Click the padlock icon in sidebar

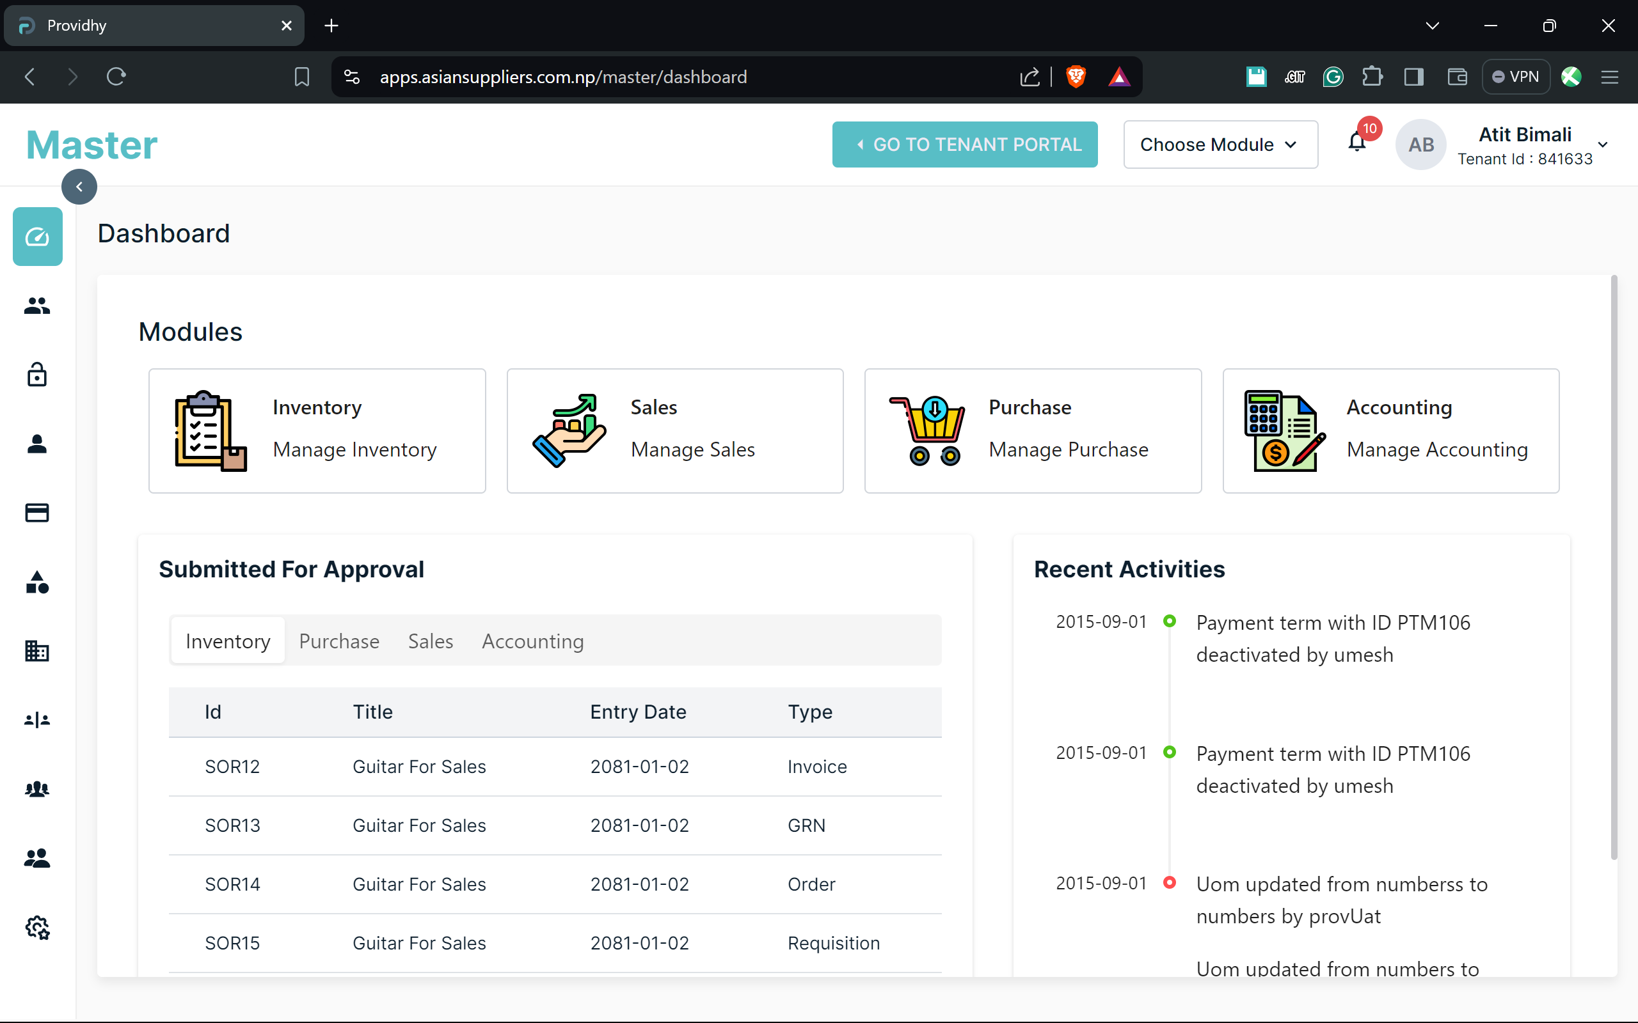[37, 374]
